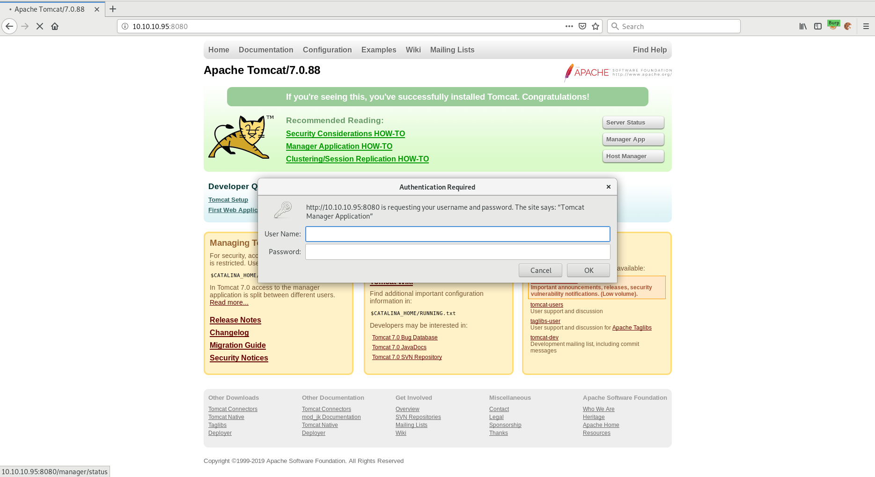Click the Host Manager button

(x=633, y=156)
